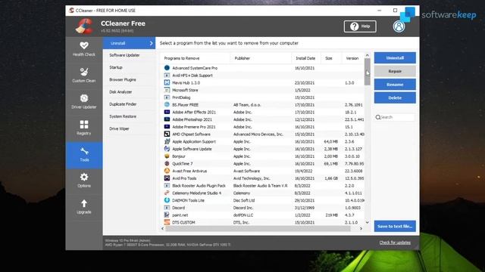The height and width of the screenshot is (272, 485).
Task: Sort list by Version column
Action: [x=352, y=58]
